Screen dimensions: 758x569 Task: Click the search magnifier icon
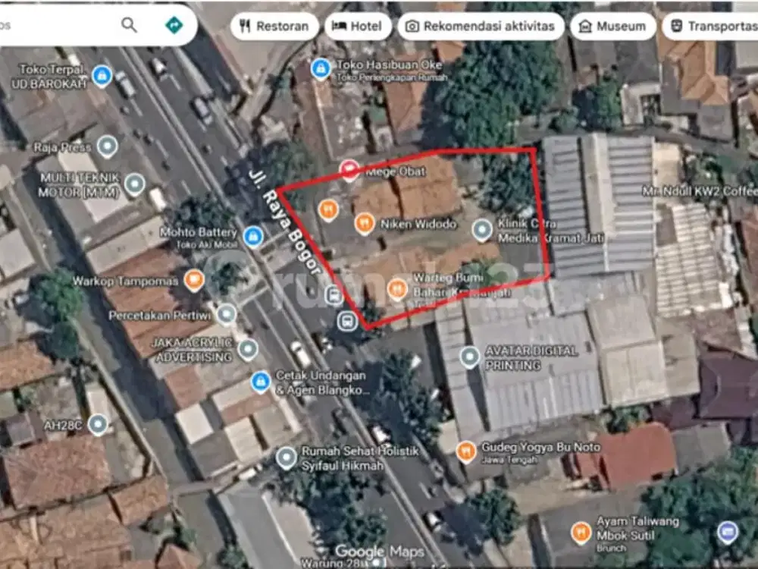(129, 24)
